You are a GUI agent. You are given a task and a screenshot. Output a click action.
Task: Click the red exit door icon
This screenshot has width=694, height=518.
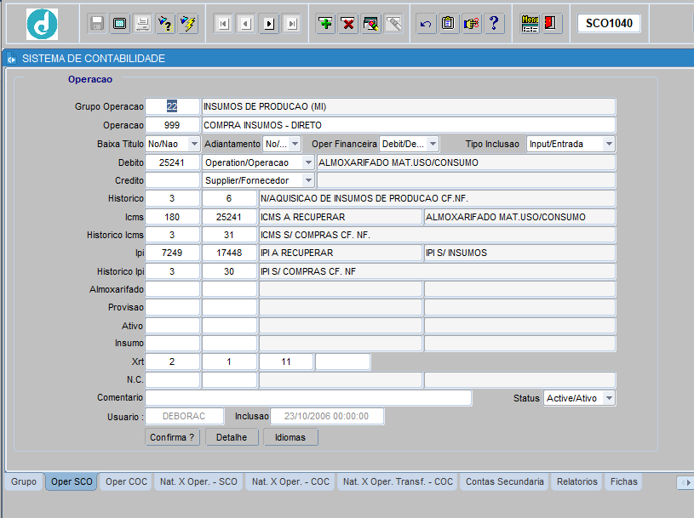pyautogui.click(x=551, y=24)
